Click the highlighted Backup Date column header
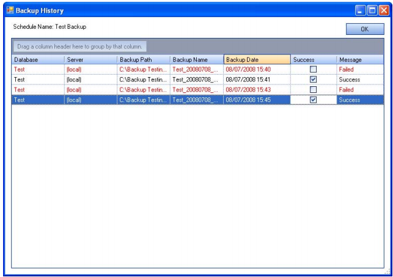The width and height of the screenshot is (393, 277). pyautogui.click(x=257, y=60)
